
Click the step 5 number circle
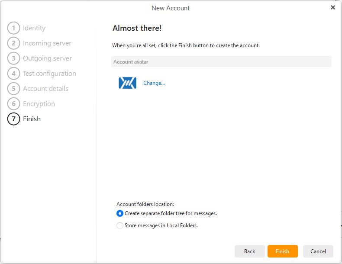pos(13,89)
